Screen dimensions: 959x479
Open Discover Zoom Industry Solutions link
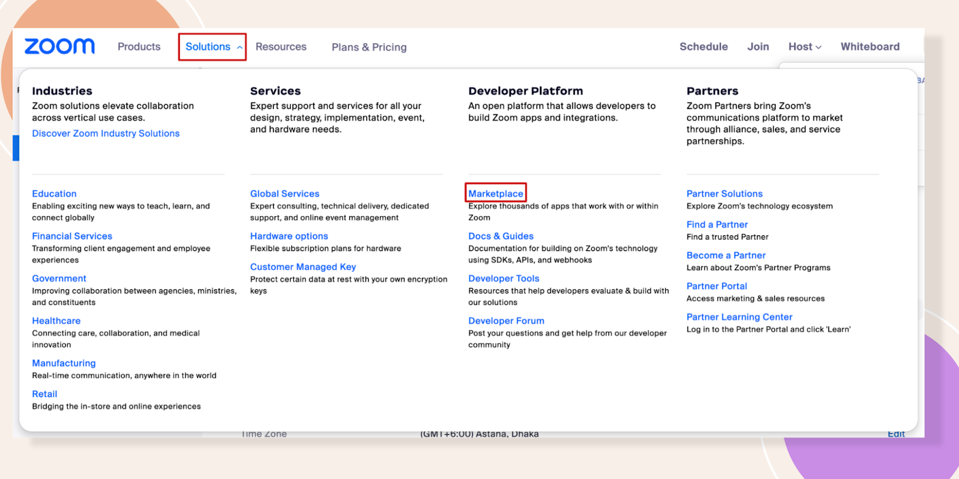pyautogui.click(x=106, y=134)
